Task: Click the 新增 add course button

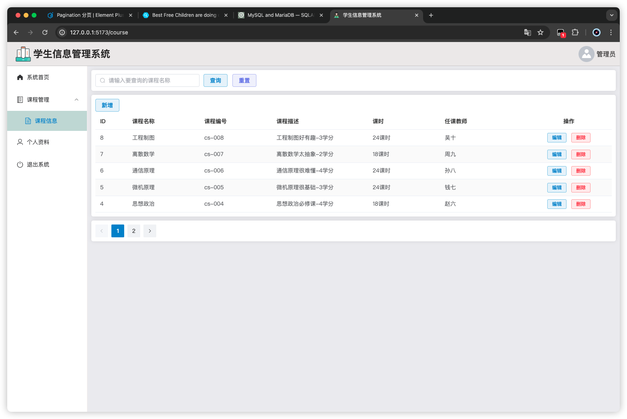Action: 107,105
